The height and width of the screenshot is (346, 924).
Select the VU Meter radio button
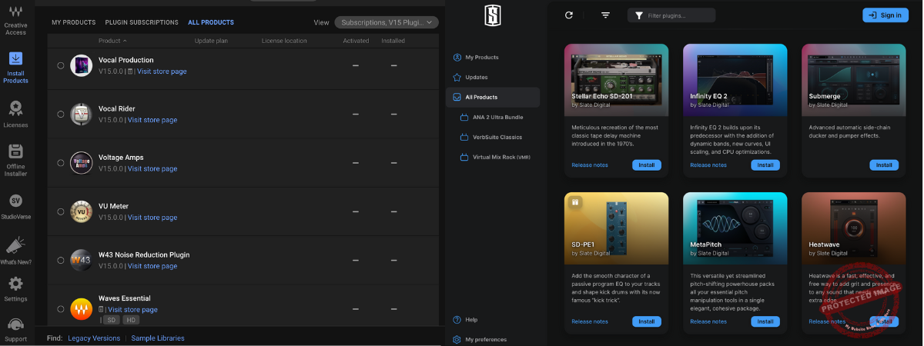tap(61, 211)
